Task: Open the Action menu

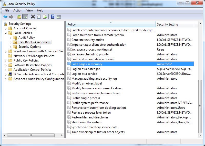Action: pos(18,10)
